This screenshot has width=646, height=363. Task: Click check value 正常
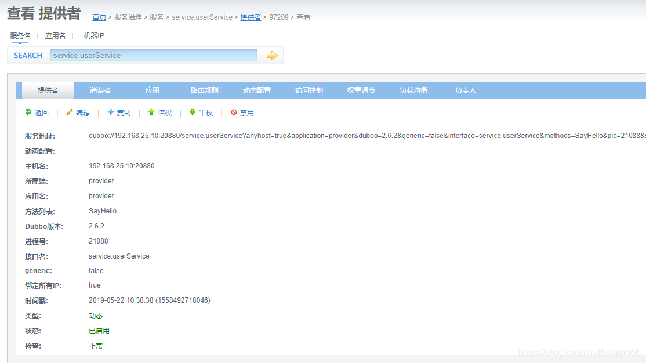tap(96, 346)
